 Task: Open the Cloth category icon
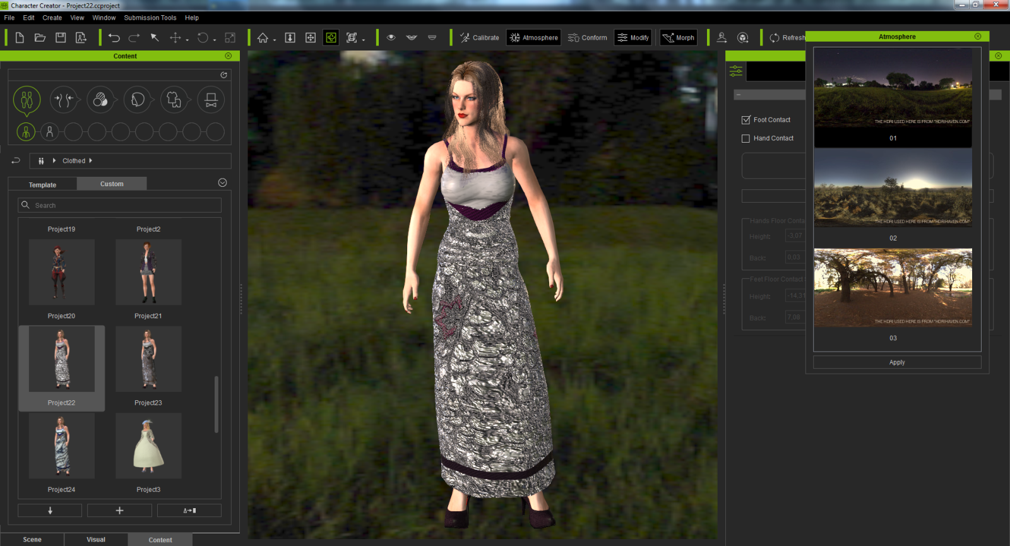[174, 100]
